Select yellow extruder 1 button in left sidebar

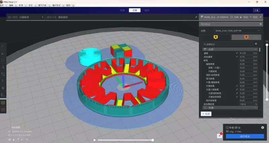[x=3, y=103]
